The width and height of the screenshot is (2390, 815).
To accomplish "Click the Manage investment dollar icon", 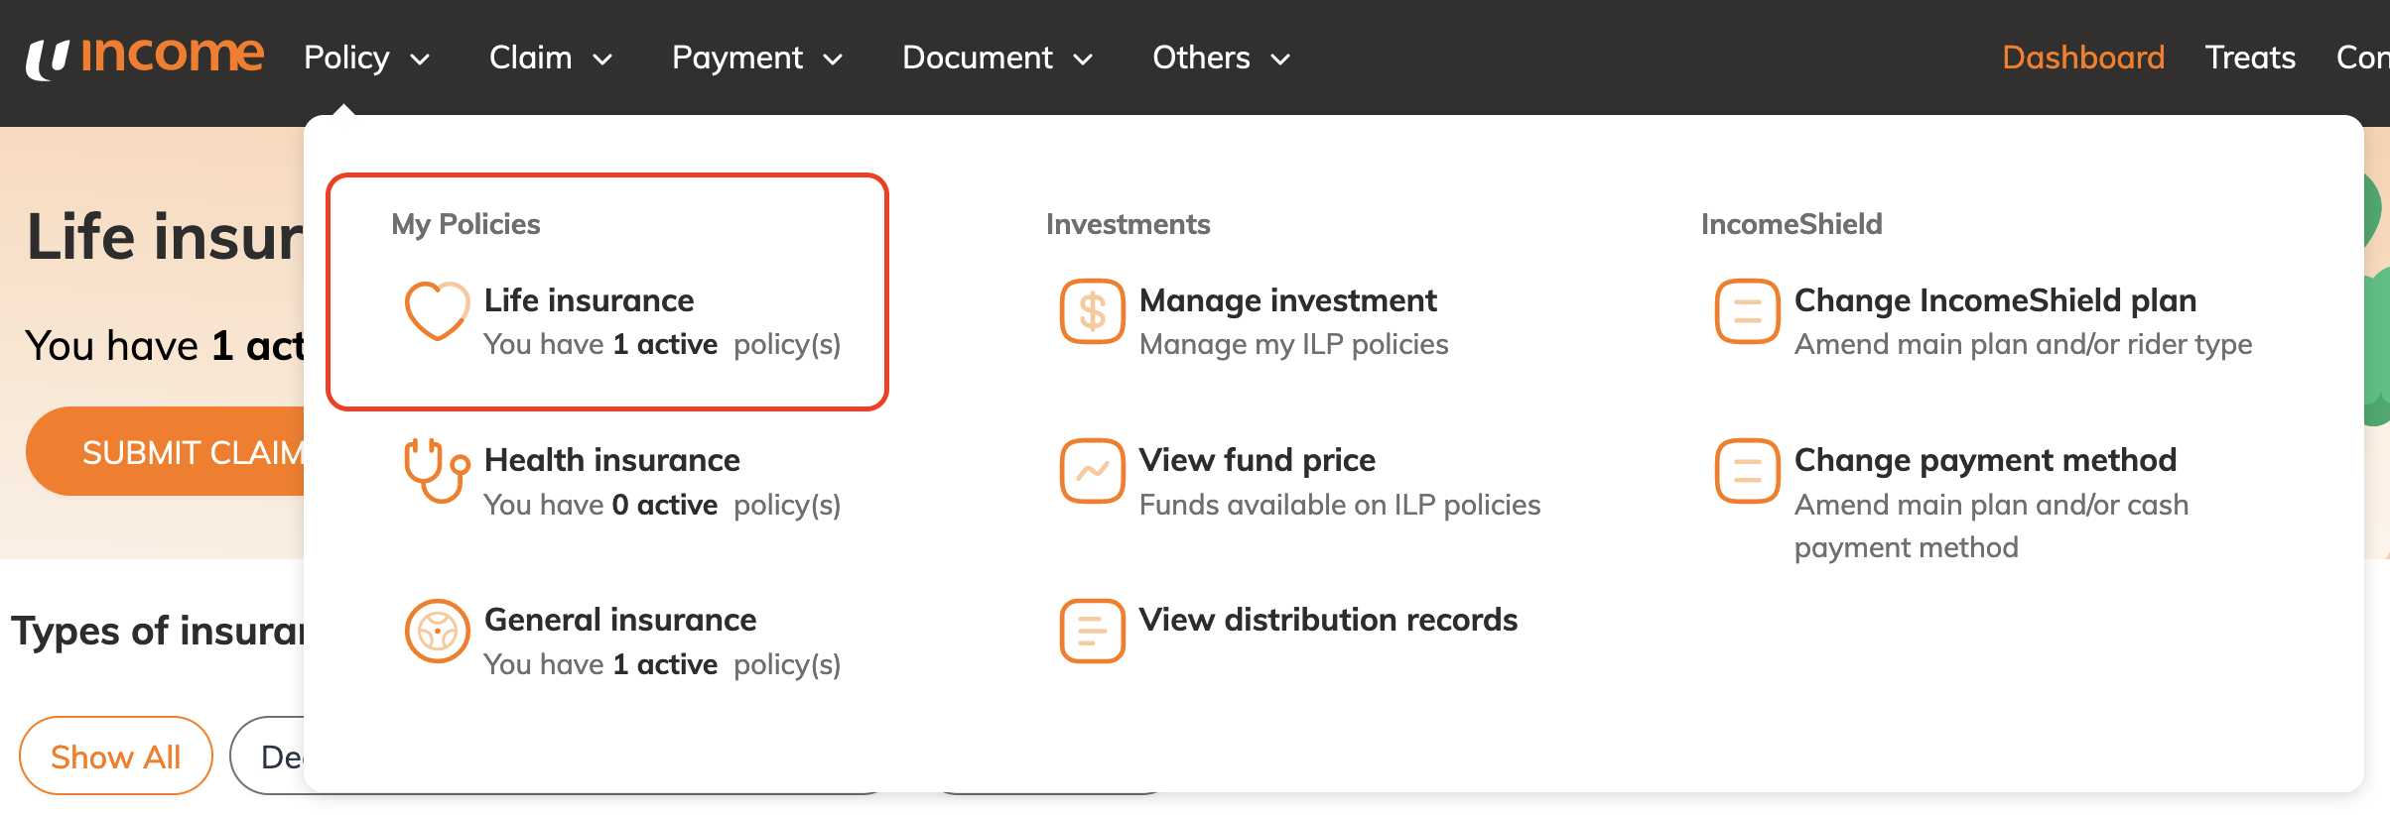I will pyautogui.click(x=1092, y=311).
